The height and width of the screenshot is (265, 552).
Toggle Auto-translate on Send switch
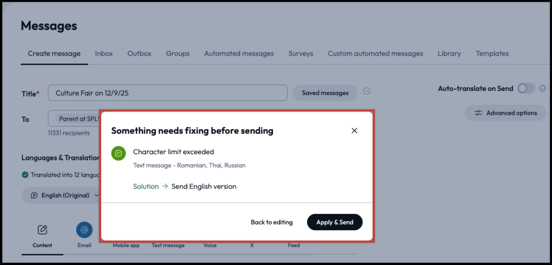point(526,88)
